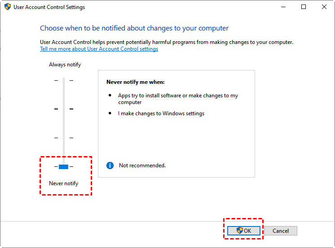This screenshot has height=248, width=335.
Task: Click the Choose when to be notified heading
Action: [134, 28]
